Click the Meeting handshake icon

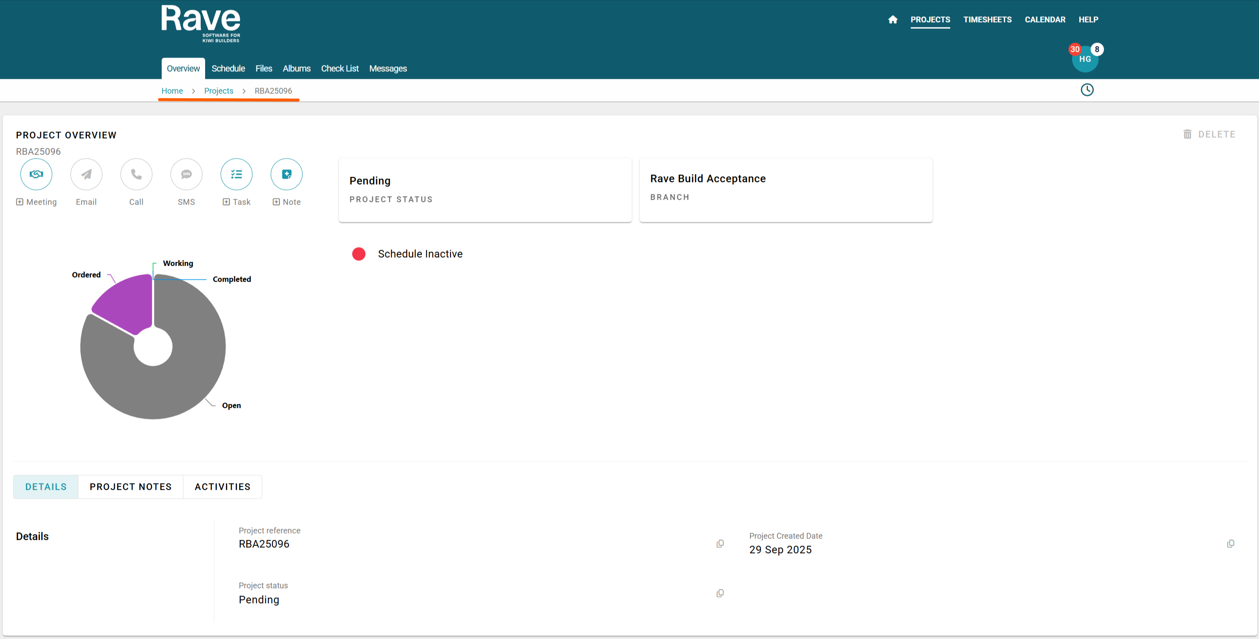[36, 174]
